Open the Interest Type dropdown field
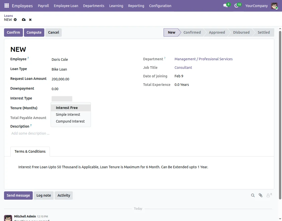 (62, 98)
